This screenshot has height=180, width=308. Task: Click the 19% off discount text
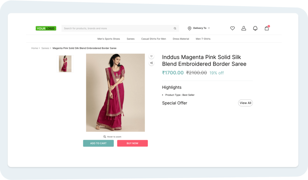coord(217,73)
